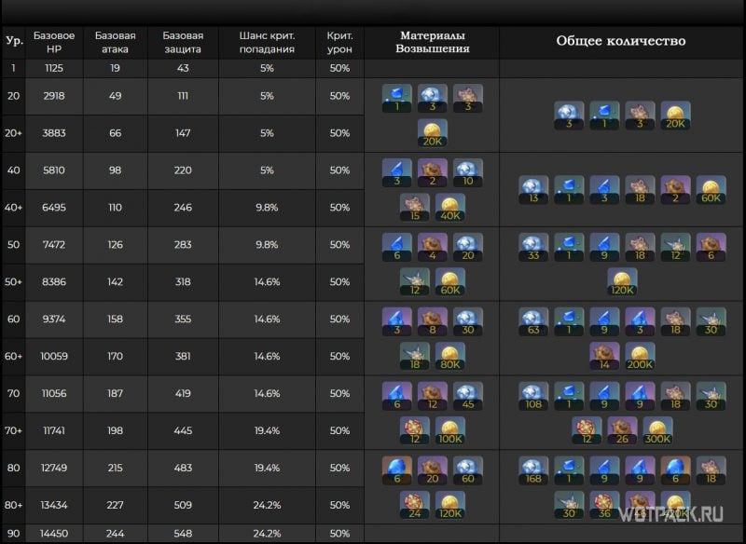Select the level 90 row HP value 14450
The height and width of the screenshot is (544, 746).
tap(54, 534)
